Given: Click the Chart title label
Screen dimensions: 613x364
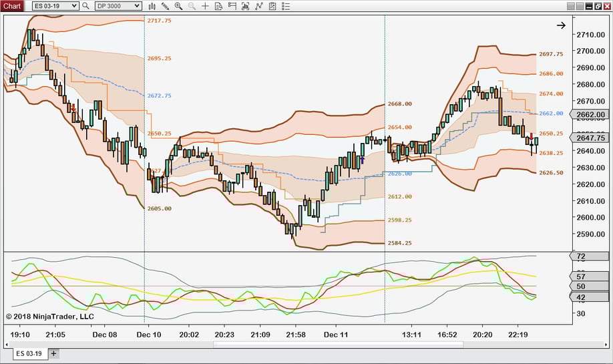Looking at the screenshot, I should pyautogui.click(x=13, y=6).
